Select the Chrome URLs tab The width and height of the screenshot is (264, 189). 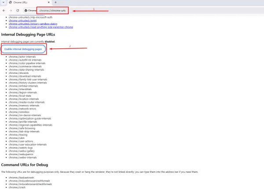point(26,3)
